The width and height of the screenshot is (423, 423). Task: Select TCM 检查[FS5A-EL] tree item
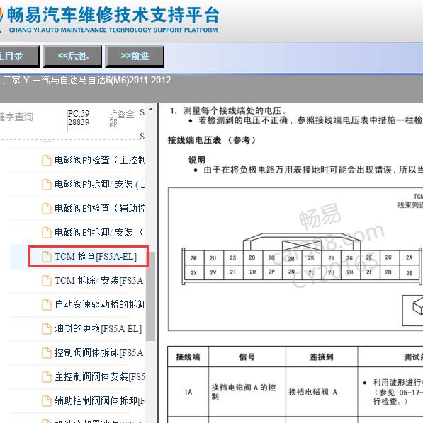coord(96,257)
